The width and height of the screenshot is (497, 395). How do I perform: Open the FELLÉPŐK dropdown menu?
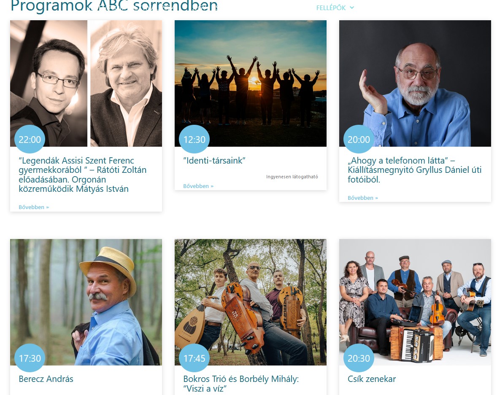pyautogui.click(x=335, y=8)
